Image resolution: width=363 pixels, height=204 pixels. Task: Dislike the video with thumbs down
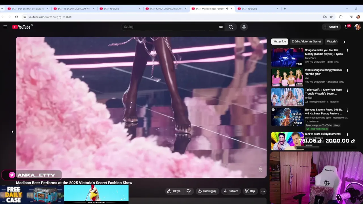(x=189, y=191)
